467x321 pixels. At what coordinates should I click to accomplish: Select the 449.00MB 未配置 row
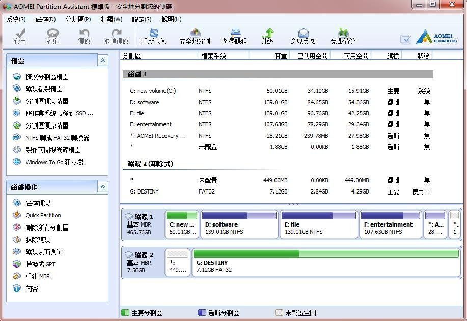tap(278, 180)
